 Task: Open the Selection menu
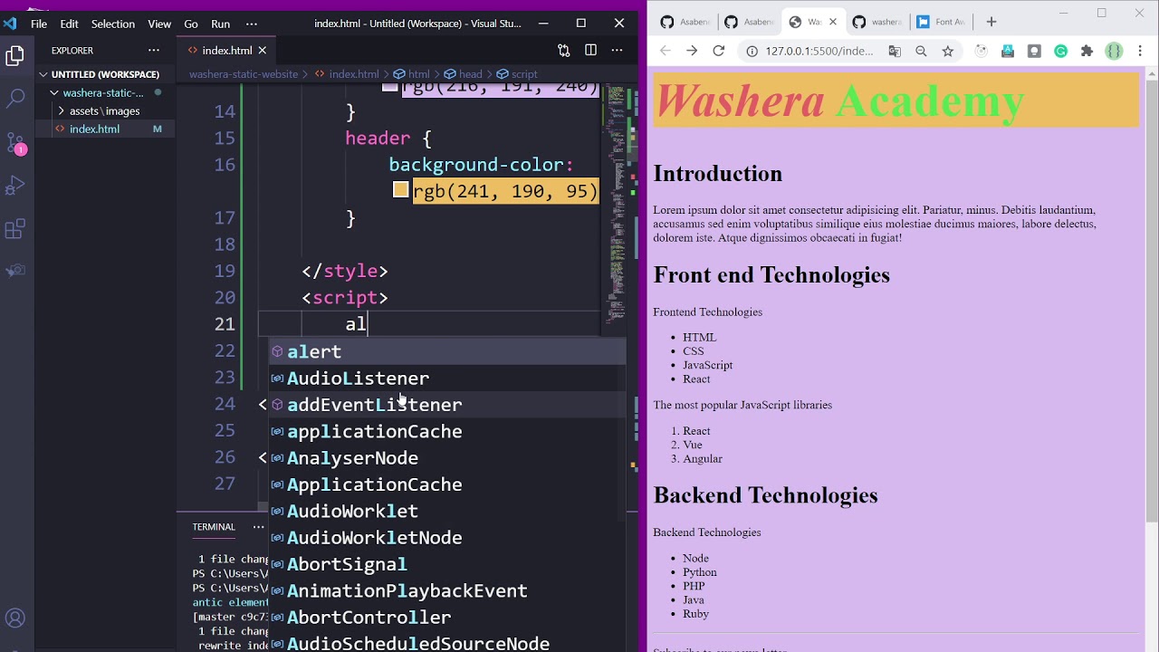[x=113, y=24]
